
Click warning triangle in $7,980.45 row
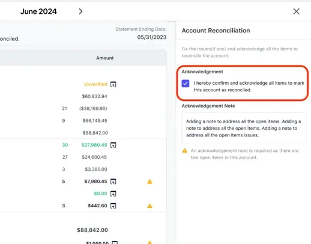point(149,181)
